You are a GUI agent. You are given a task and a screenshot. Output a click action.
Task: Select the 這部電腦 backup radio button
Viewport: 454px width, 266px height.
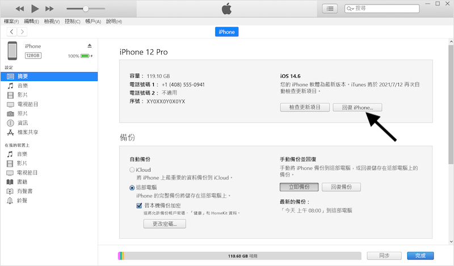[132, 188]
